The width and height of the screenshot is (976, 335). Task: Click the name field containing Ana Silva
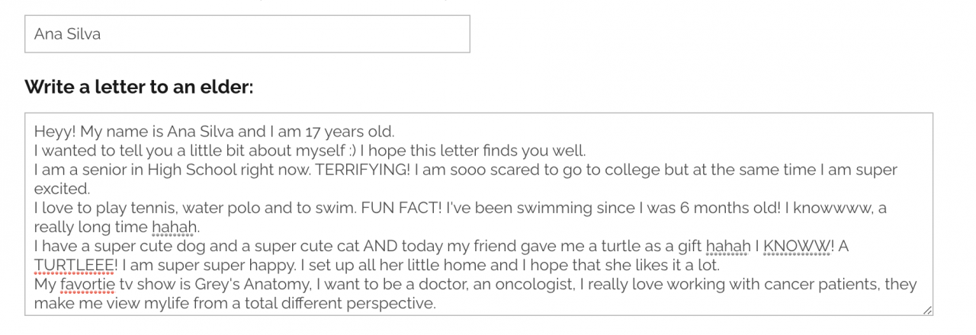click(x=247, y=34)
